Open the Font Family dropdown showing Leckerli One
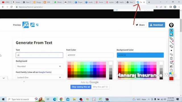This screenshot has width=182, height=102. pos(40,77)
